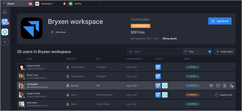Viewport: 242px width, 111px height.
Task: Sort by the STATUS column header
Action: click(x=187, y=59)
